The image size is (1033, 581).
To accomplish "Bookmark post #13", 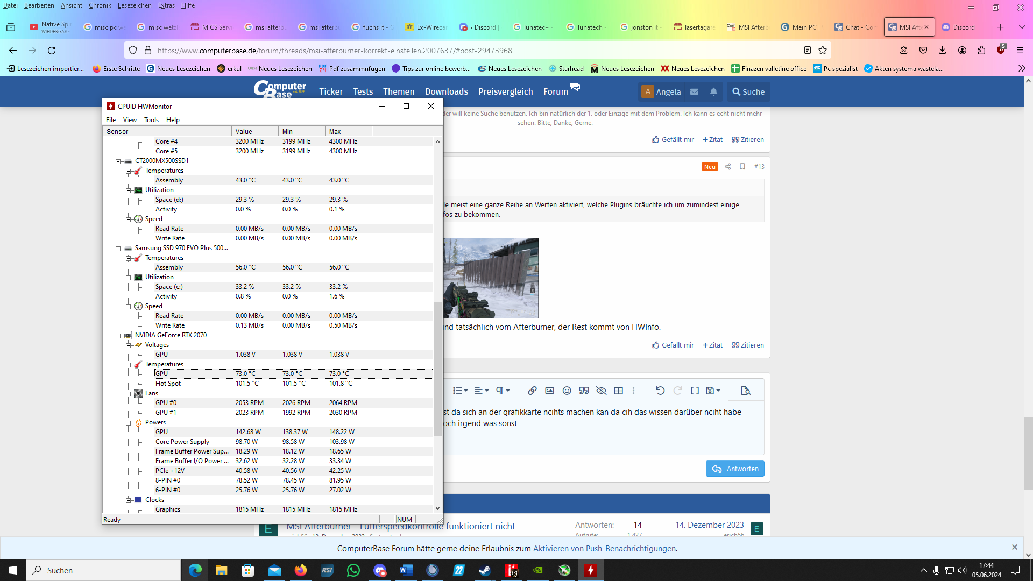I will [x=742, y=167].
